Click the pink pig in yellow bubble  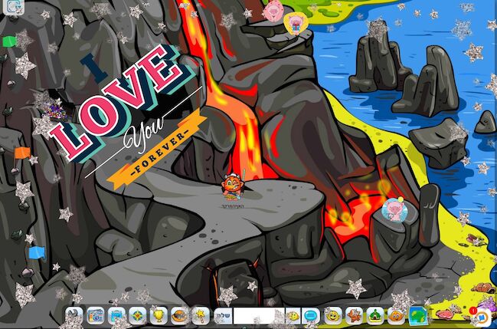click(296, 23)
